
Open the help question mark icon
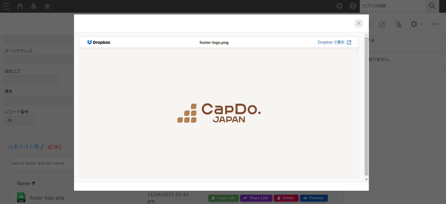point(353,6)
